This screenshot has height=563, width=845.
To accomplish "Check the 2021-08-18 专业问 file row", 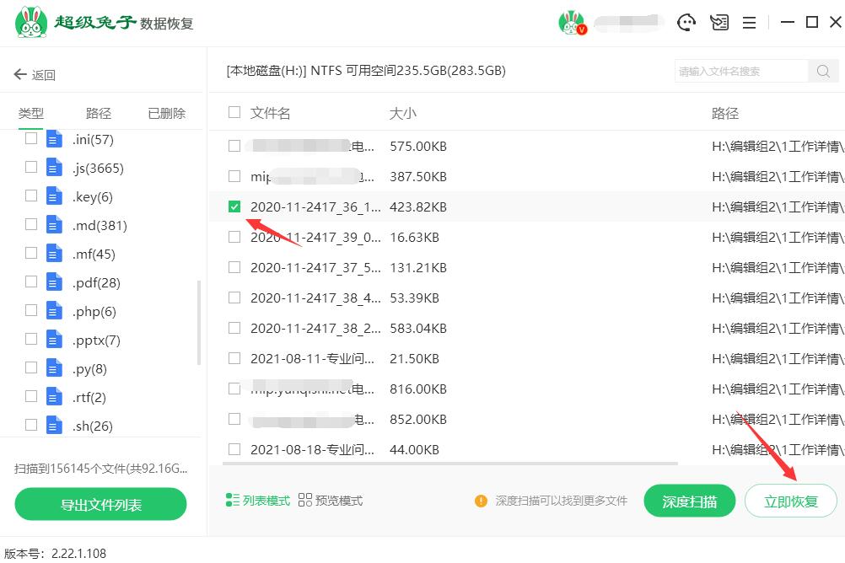I will pos(234,449).
